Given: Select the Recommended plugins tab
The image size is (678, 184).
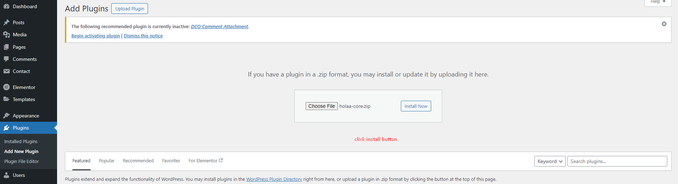Looking at the screenshot, I should 138,161.
